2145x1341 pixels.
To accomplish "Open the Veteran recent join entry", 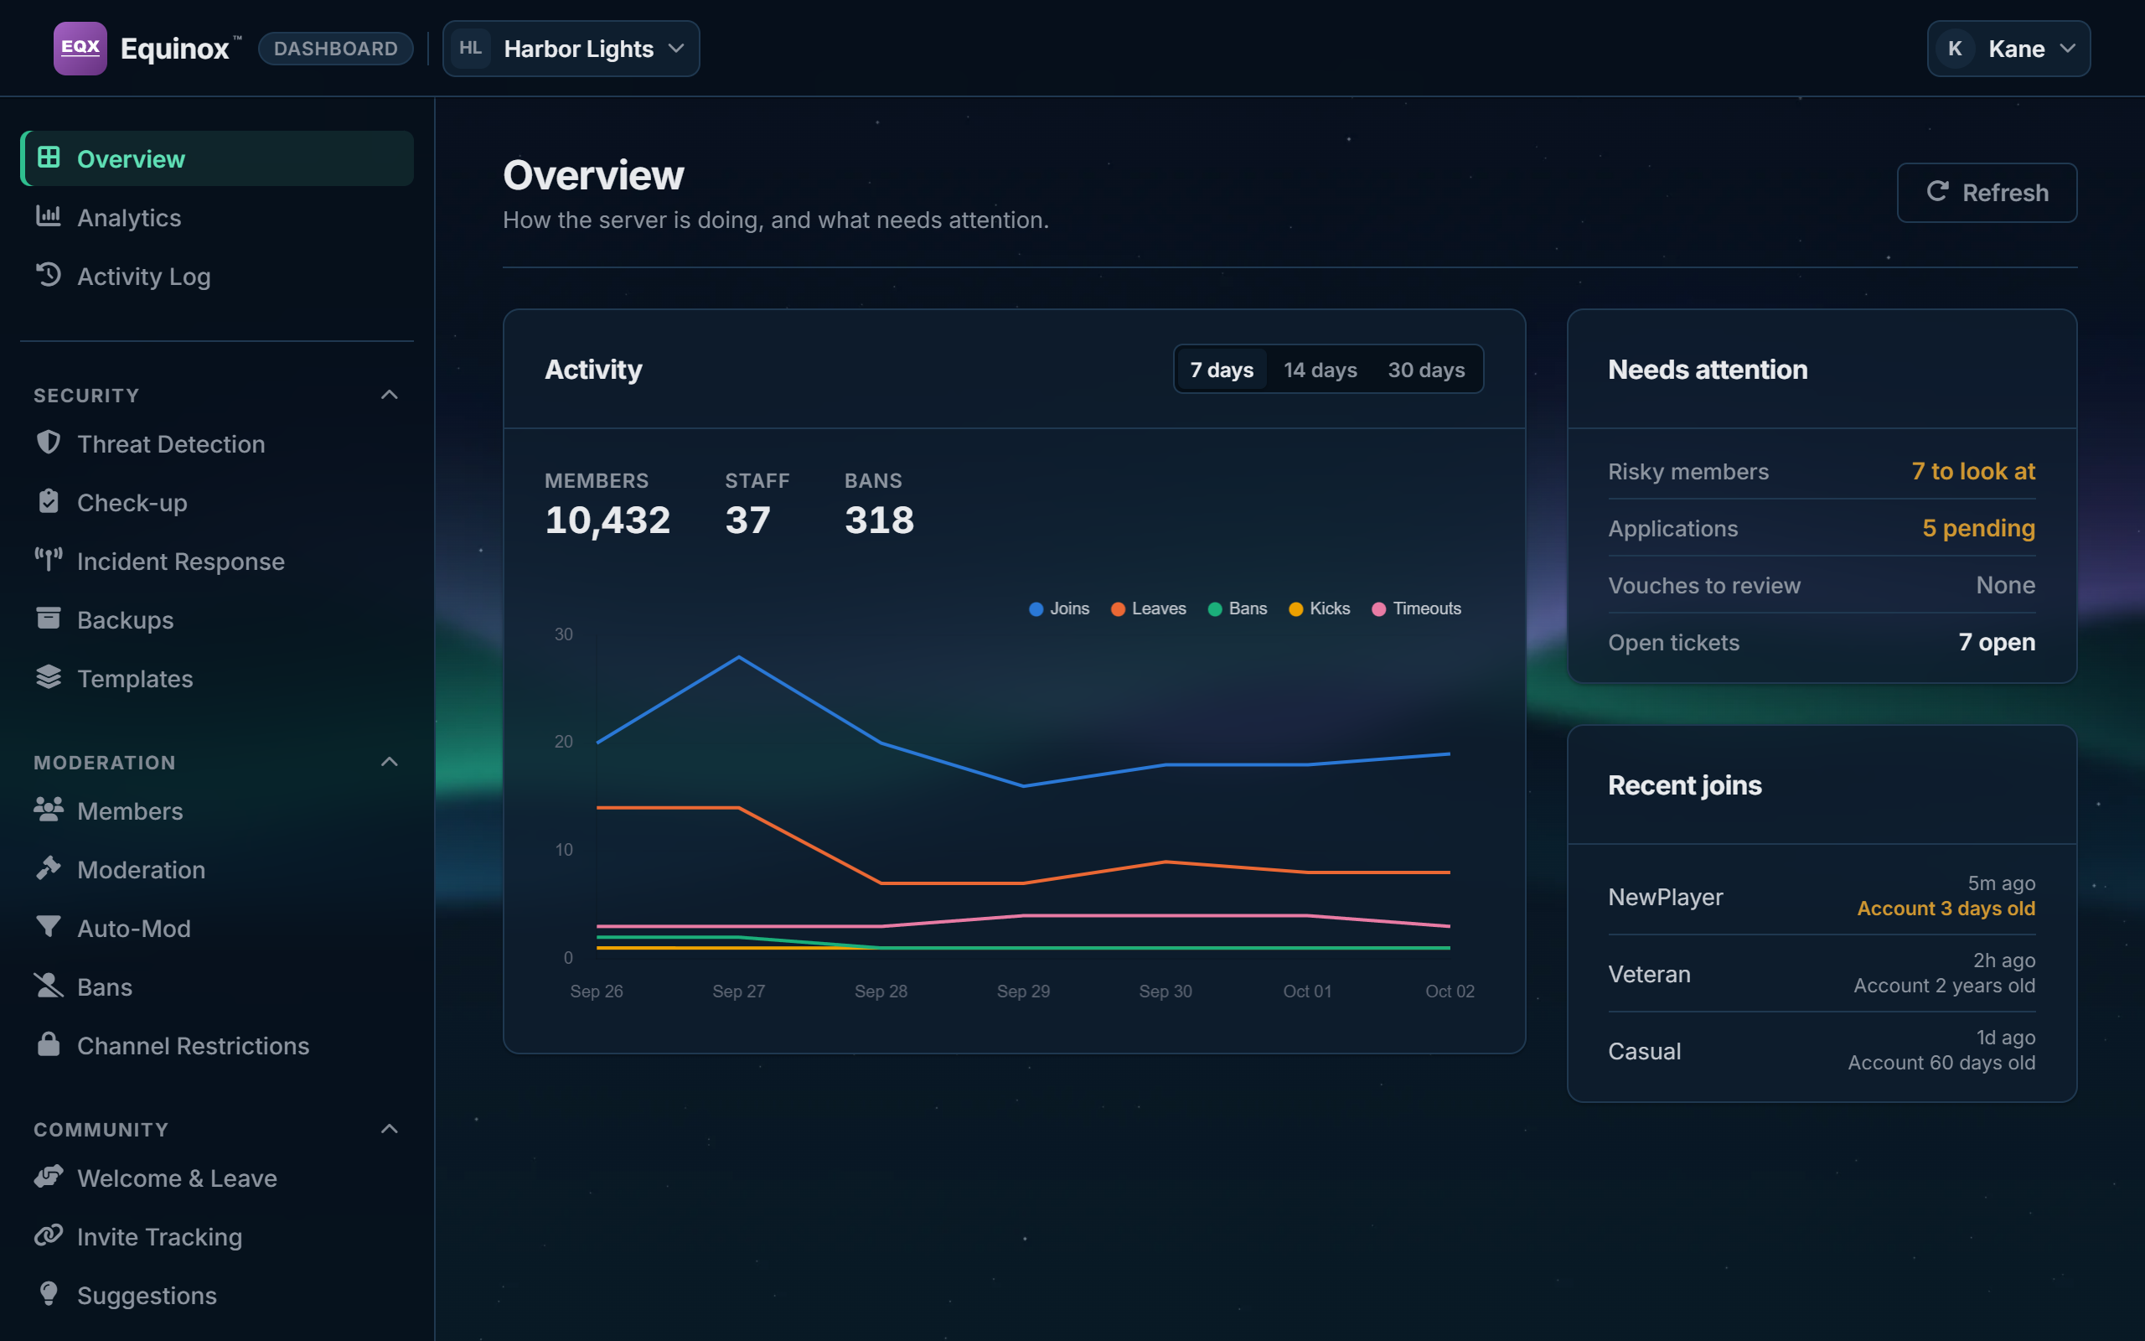I will click(1822, 974).
